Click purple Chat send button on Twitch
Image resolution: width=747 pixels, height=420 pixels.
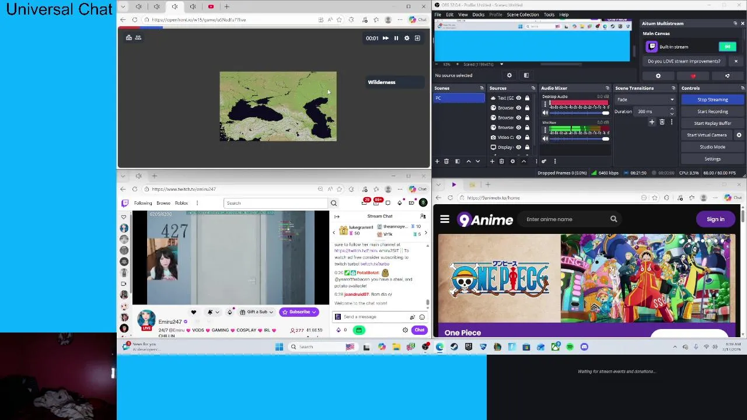coord(420,330)
